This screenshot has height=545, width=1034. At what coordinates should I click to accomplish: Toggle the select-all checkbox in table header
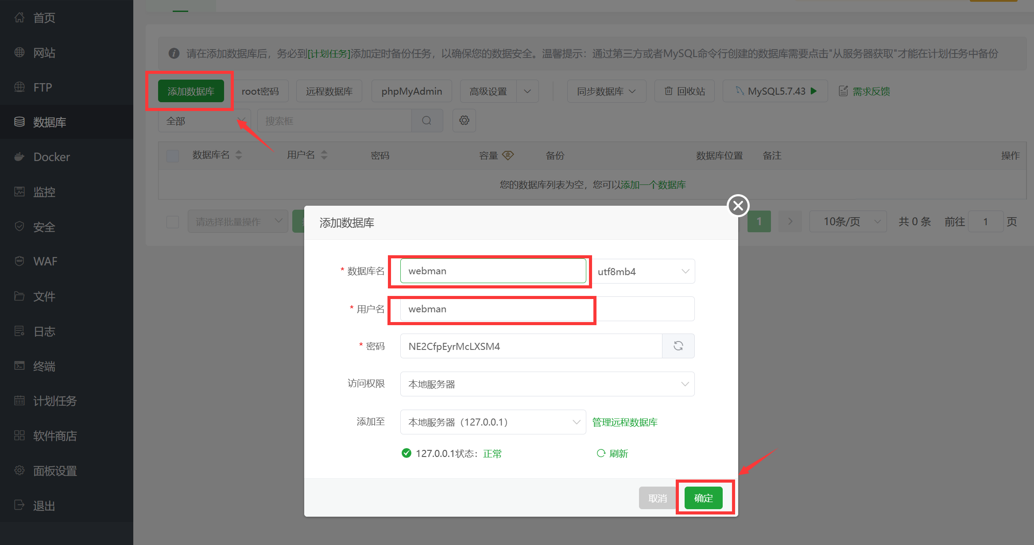[x=173, y=156]
